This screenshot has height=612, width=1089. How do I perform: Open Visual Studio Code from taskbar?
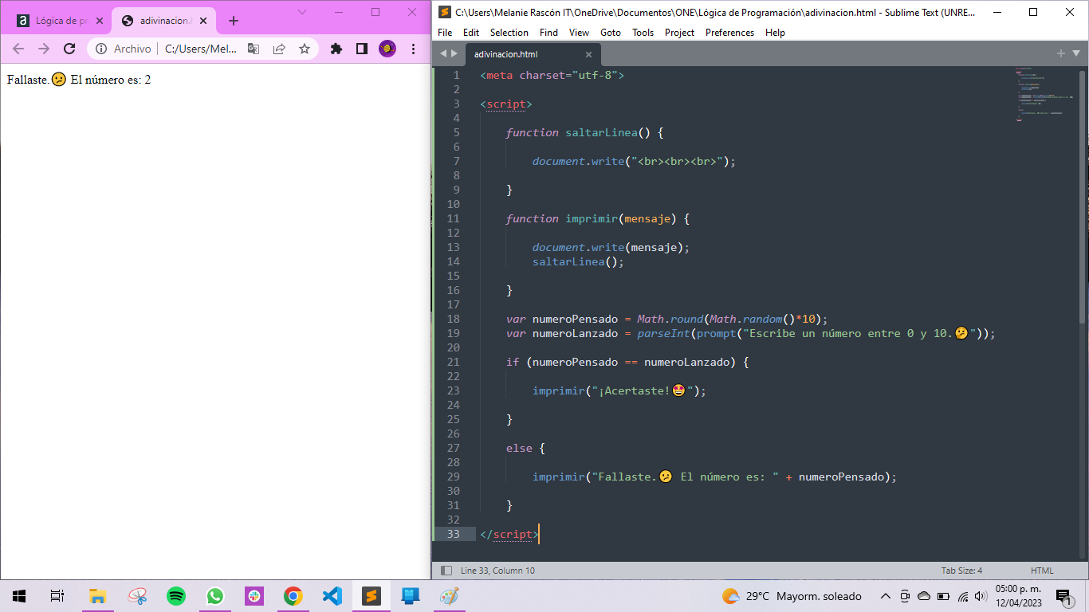pos(332,596)
